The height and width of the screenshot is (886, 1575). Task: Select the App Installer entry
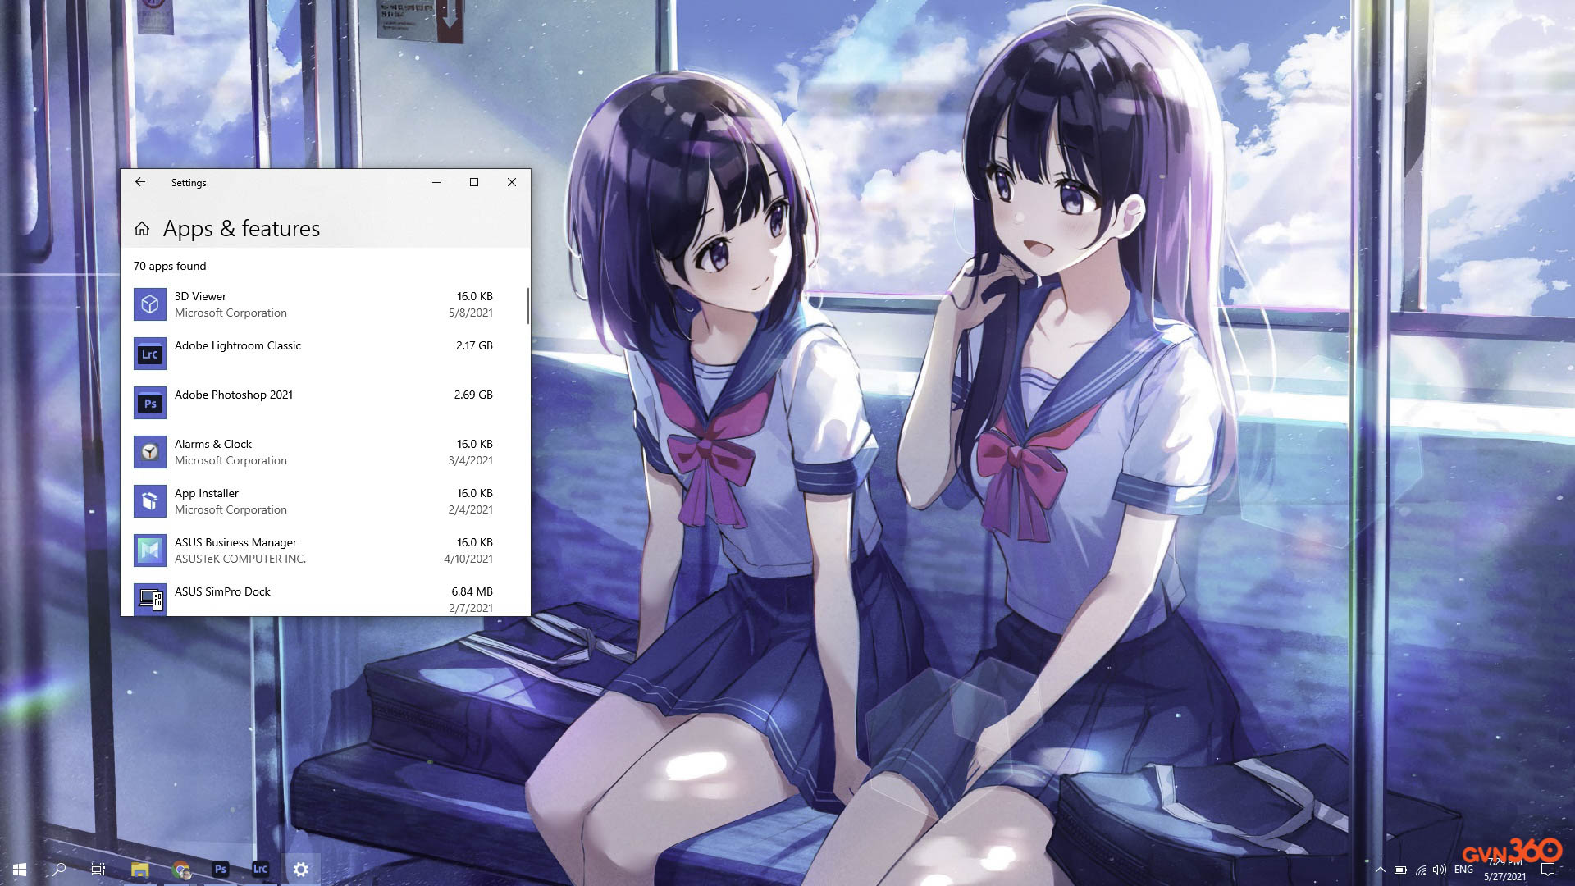(x=324, y=501)
